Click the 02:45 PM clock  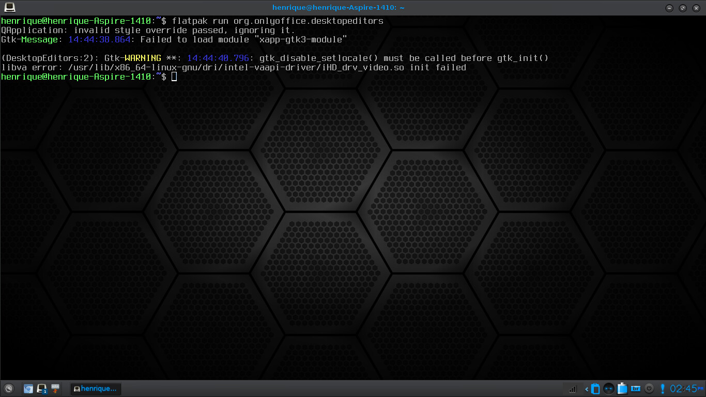687,388
